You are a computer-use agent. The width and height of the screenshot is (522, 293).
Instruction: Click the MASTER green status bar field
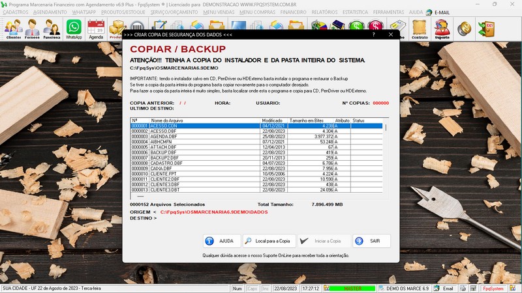352,288
